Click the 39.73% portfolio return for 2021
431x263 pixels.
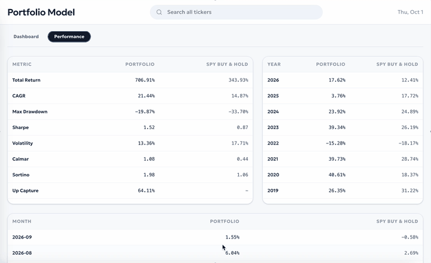[x=337, y=159]
